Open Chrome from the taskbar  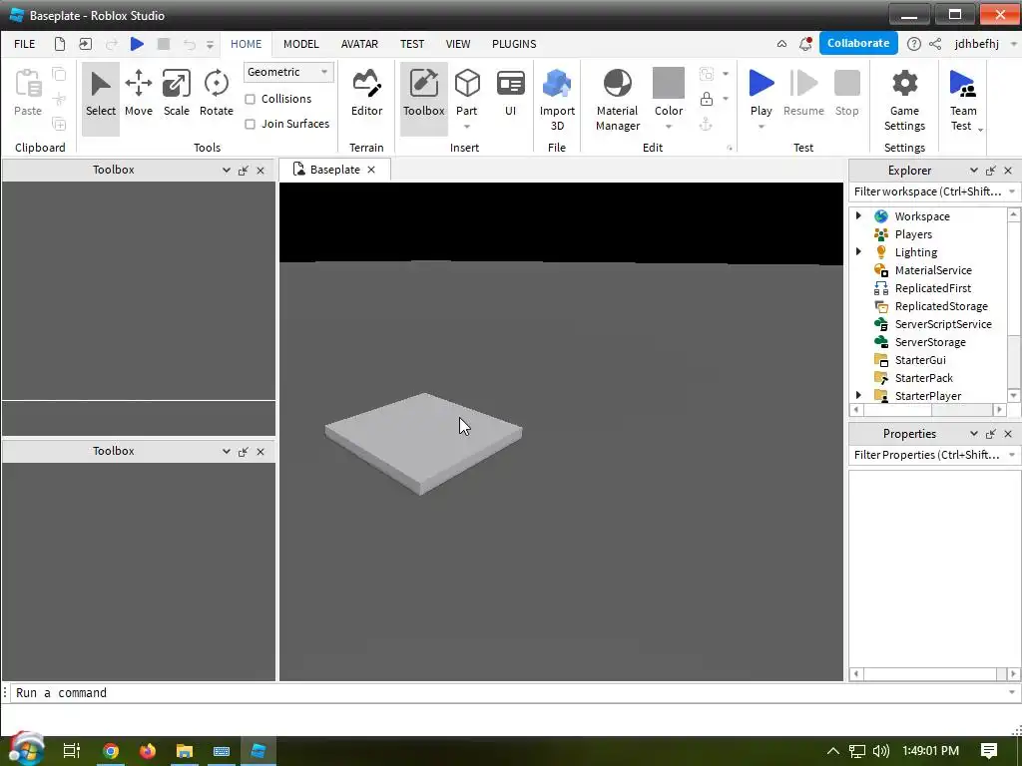click(x=111, y=751)
